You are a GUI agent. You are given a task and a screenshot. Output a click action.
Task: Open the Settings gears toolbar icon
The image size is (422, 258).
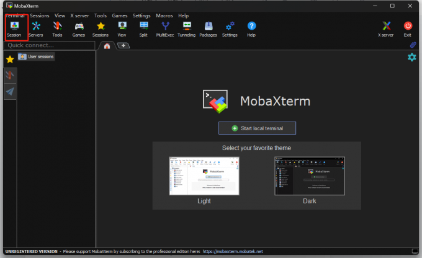pos(230,29)
